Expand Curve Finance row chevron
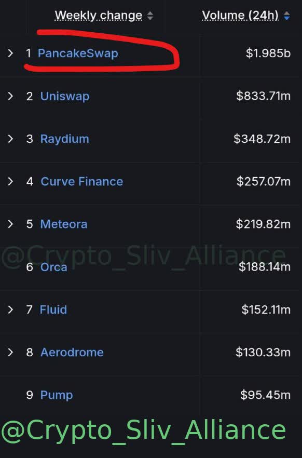Viewport: 302px width, 458px height. [x=10, y=181]
